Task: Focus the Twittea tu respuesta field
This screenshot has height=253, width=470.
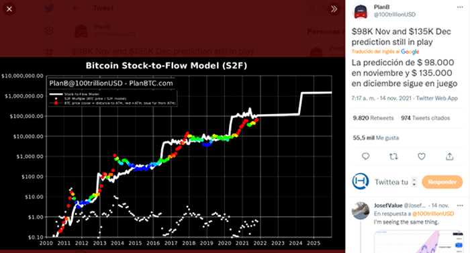Action: [391, 182]
